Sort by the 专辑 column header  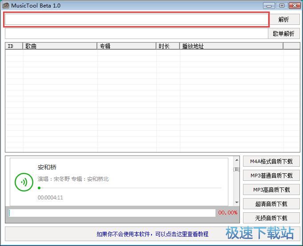(127, 46)
